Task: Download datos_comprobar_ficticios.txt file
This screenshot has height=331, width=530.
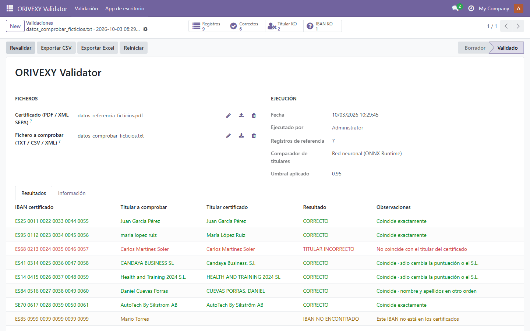Action: coord(241,136)
